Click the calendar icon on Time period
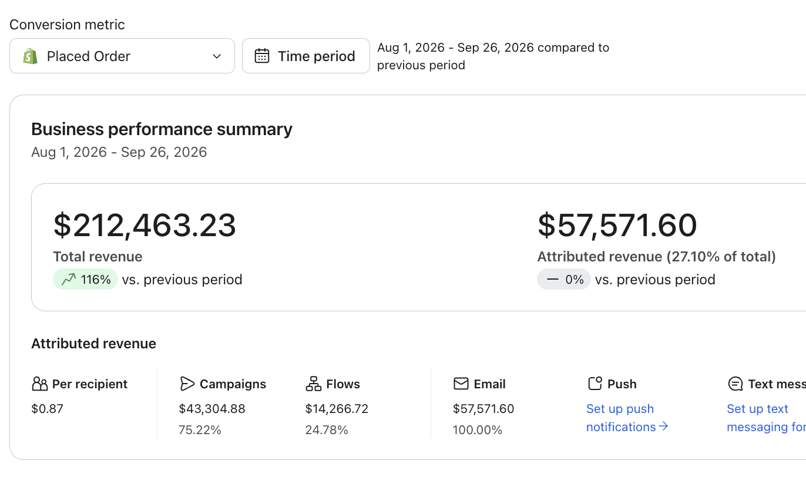The height and width of the screenshot is (477, 806). pos(262,56)
